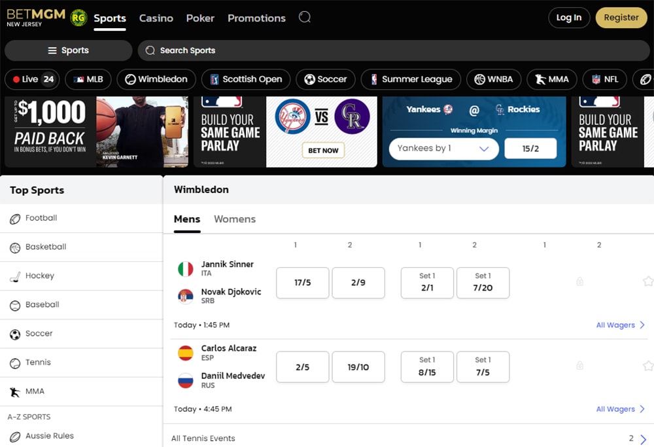654x447 pixels.
Task: Open All Wagers for Alcaraz vs Medvedev
Action: tap(620, 410)
